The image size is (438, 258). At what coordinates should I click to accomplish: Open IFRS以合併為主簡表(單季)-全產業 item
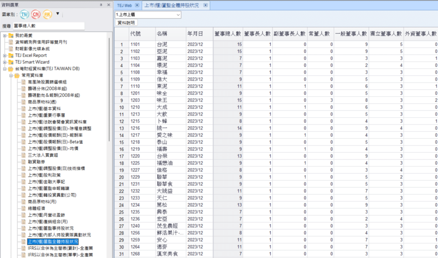pos(60,255)
